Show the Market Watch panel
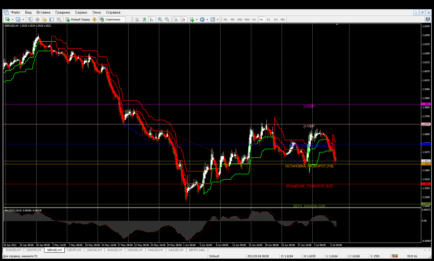Image resolution: width=434 pixels, height=261 pixels. point(30,19)
